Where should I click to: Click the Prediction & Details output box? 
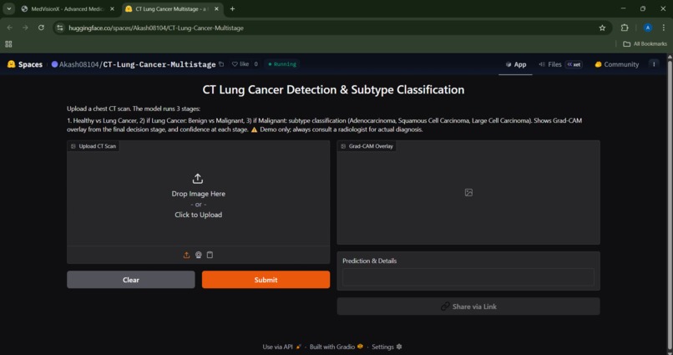[x=468, y=277]
